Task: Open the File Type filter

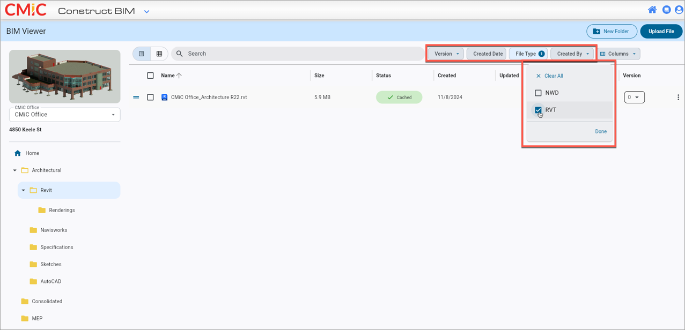Action: (528, 54)
